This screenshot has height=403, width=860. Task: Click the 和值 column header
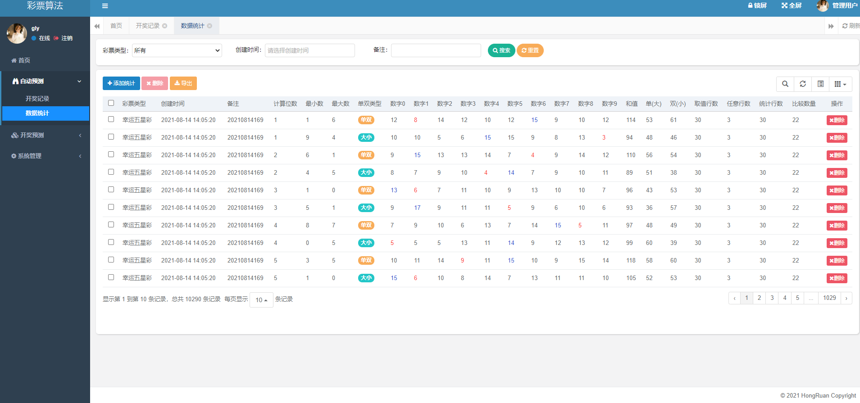pyautogui.click(x=632, y=104)
